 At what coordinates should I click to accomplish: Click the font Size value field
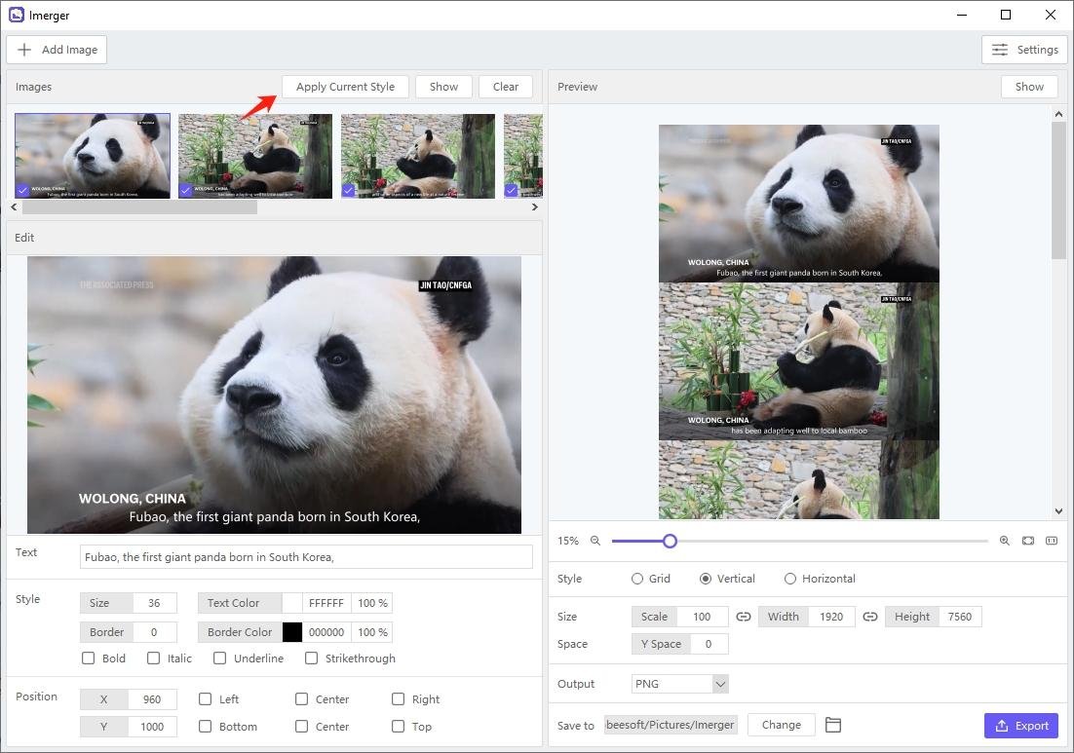[x=154, y=603]
